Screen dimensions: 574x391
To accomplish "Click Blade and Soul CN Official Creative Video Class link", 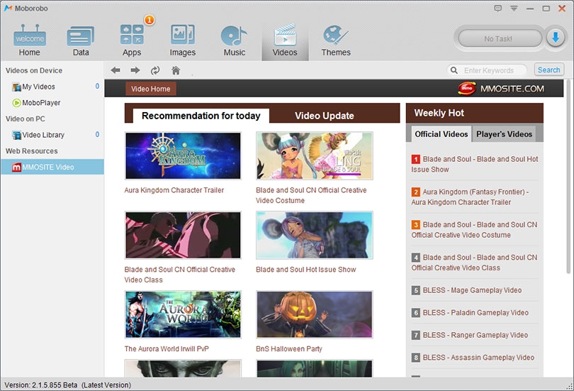I will pos(180,275).
